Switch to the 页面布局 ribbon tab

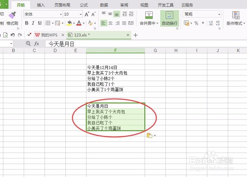click(x=62, y=5)
